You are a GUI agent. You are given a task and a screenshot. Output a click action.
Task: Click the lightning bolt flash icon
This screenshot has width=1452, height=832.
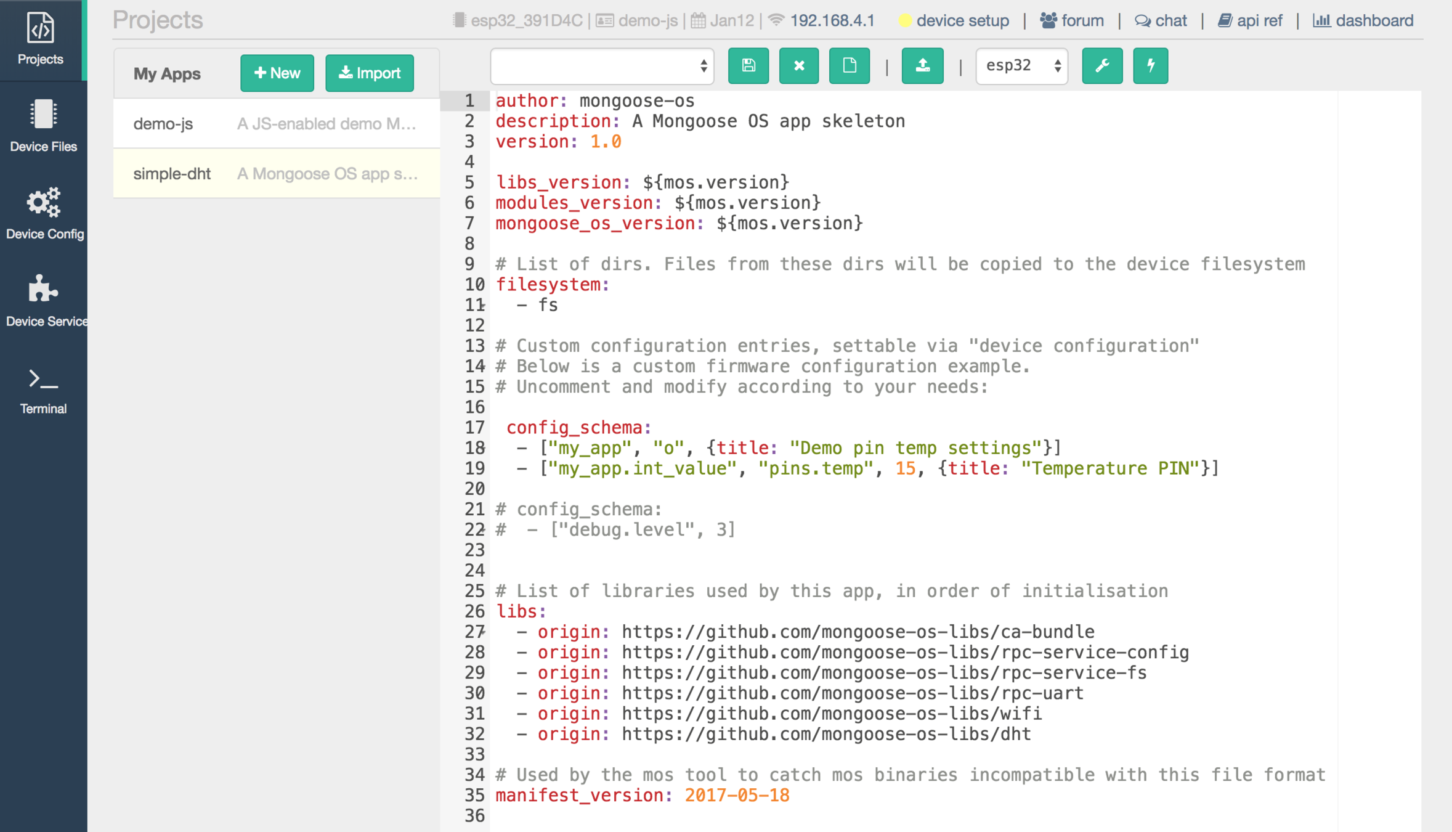coord(1150,65)
